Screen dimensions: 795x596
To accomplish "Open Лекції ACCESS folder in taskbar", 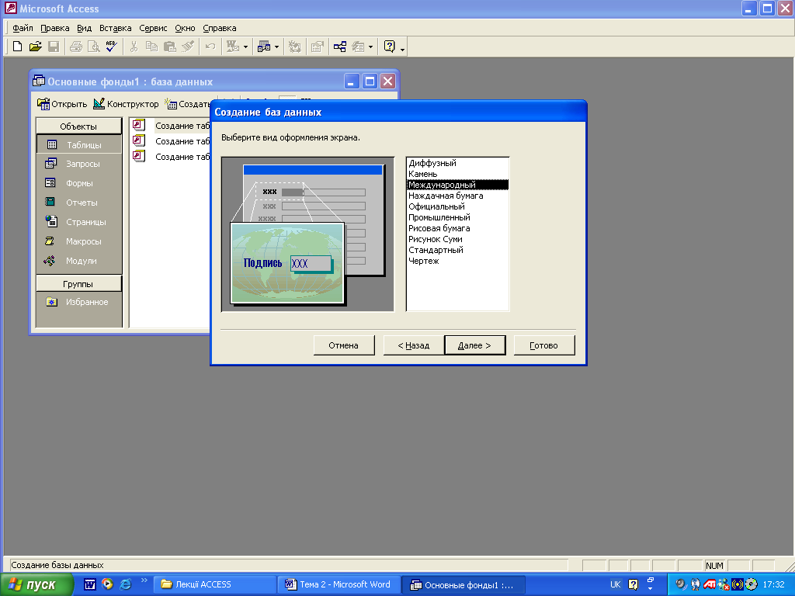I will coord(215,585).
